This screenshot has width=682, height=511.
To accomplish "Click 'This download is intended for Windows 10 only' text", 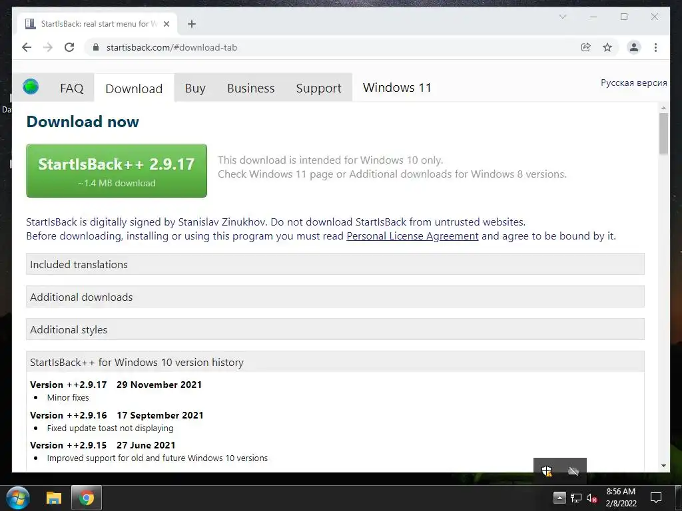I will coord(330,160).
